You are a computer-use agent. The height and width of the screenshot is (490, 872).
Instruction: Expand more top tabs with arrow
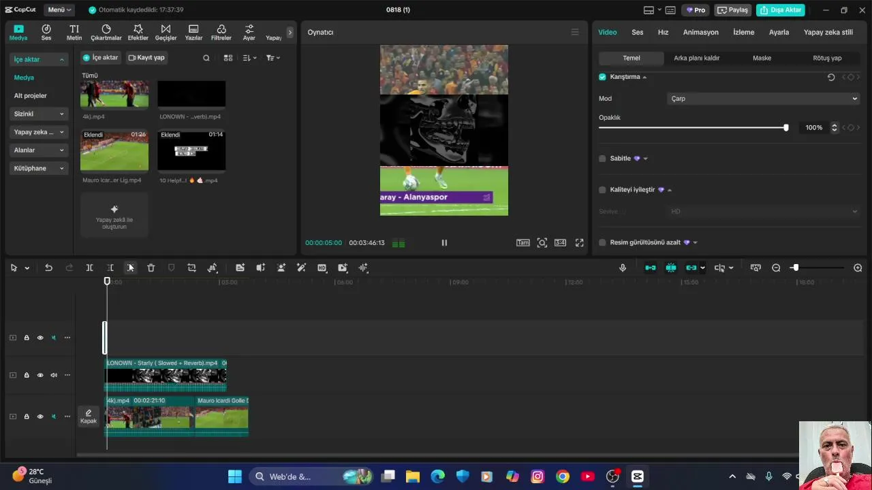click(290, 32)
